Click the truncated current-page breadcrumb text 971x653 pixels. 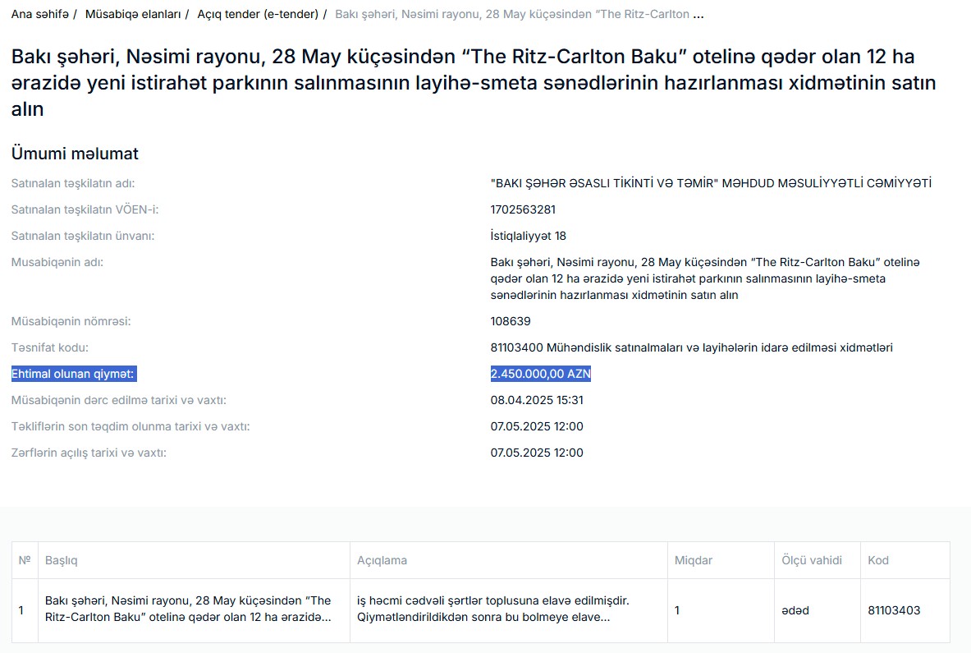[x=519, y=15]
